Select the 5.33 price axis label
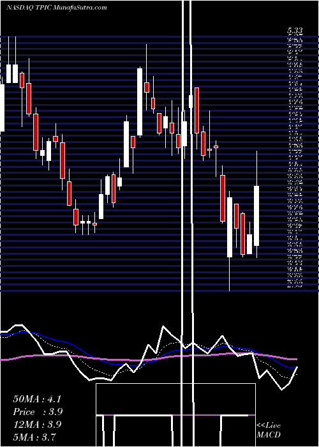 coord(295,31)
